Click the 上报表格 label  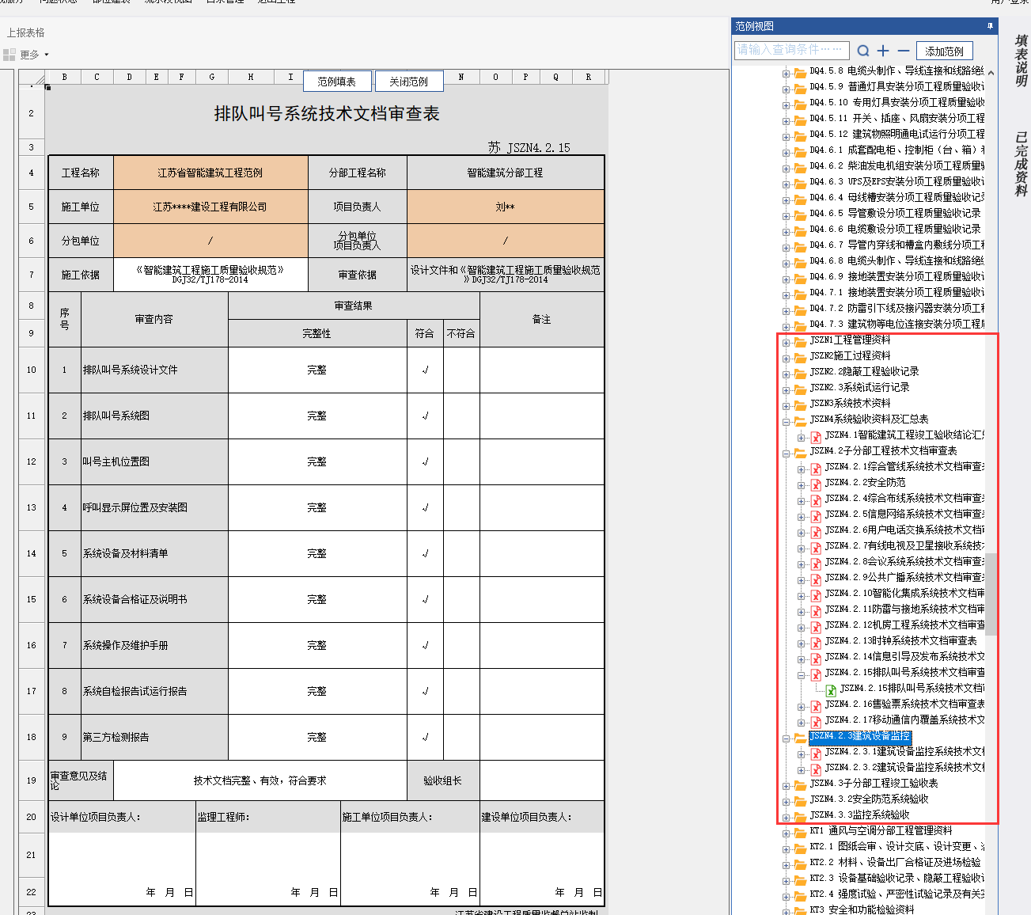click(26, 32)
